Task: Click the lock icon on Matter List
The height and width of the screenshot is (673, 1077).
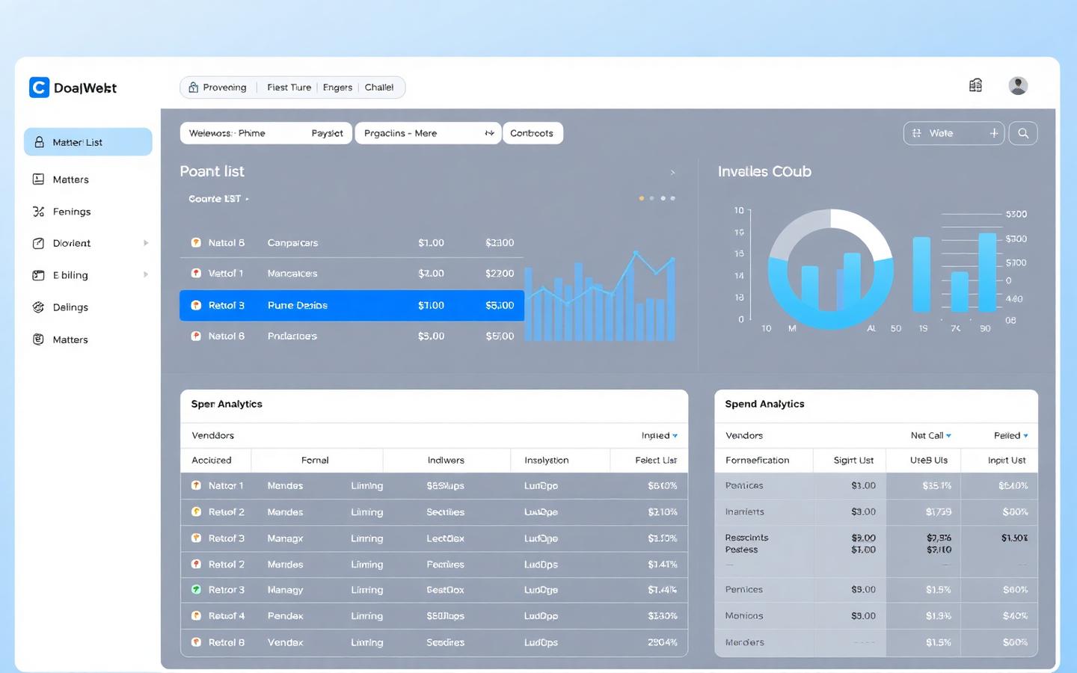Action: click(x=39, y=142)
